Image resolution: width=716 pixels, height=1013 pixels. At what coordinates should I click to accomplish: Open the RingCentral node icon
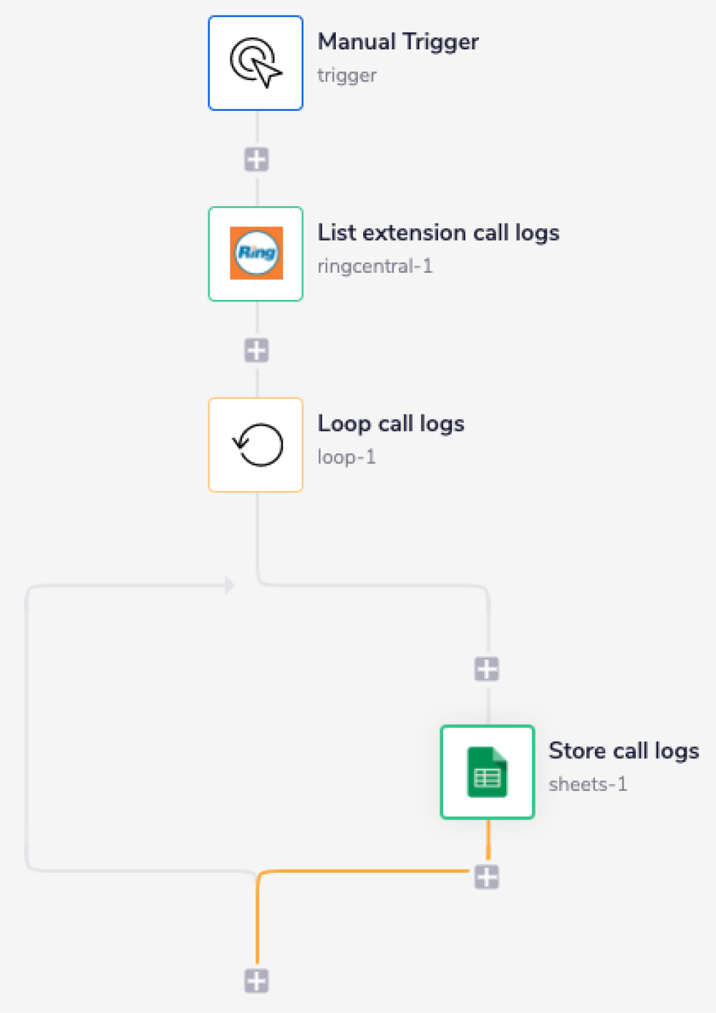click(x=256, y=253)
